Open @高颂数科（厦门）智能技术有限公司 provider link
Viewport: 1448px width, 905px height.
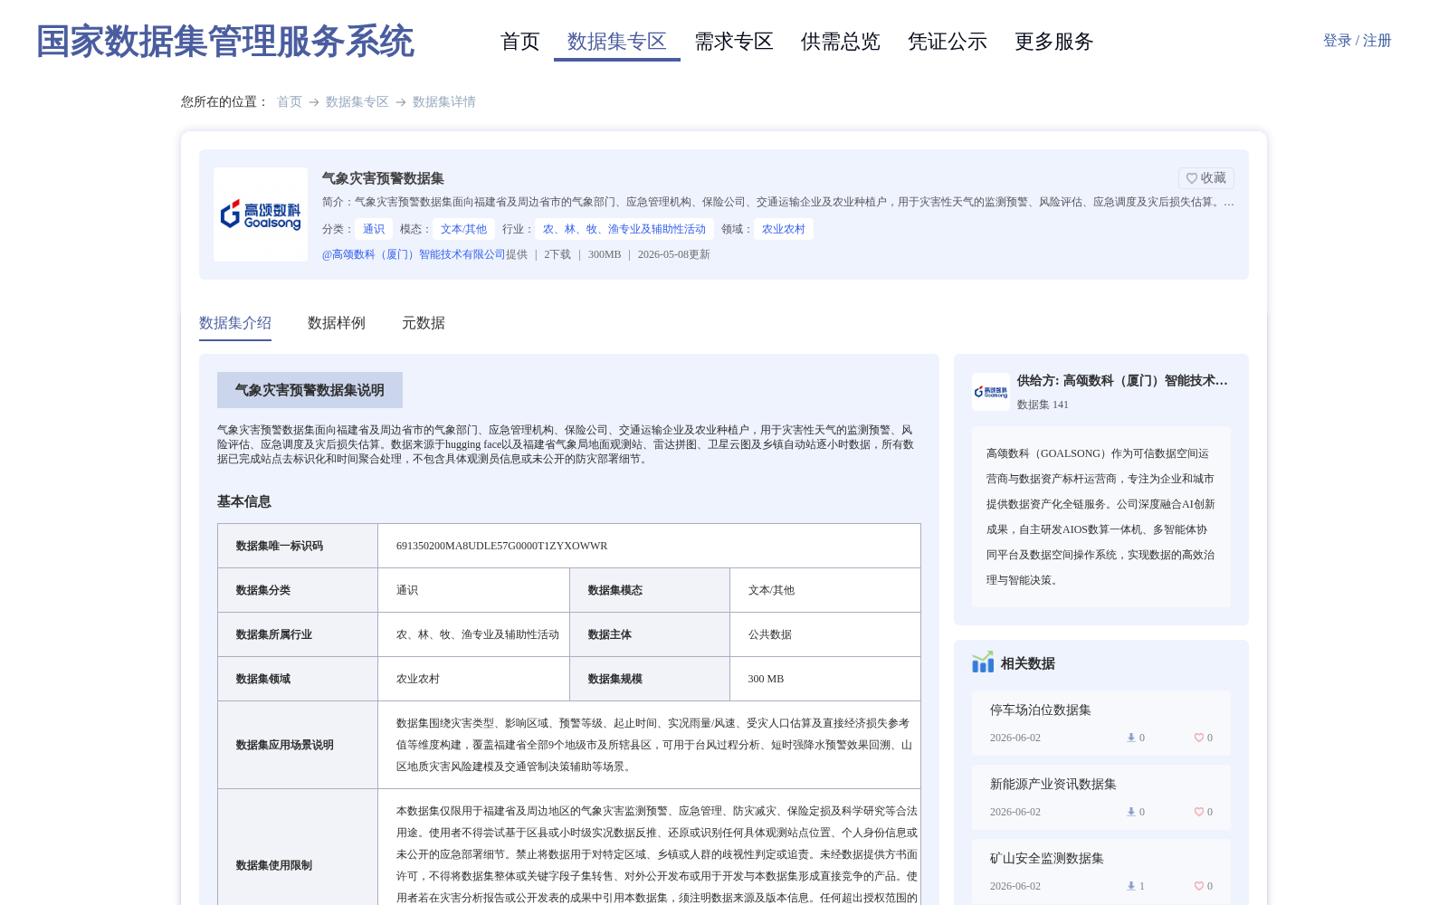414,254
